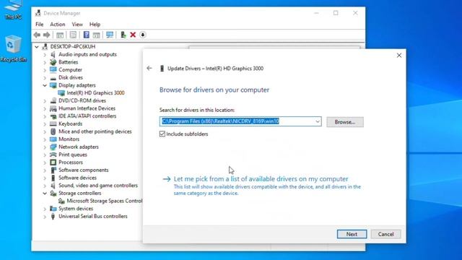Viewport: 462px width, 260px height.
Task: Click the Disable device down-arrow icon
Action: tap(143, 35)
